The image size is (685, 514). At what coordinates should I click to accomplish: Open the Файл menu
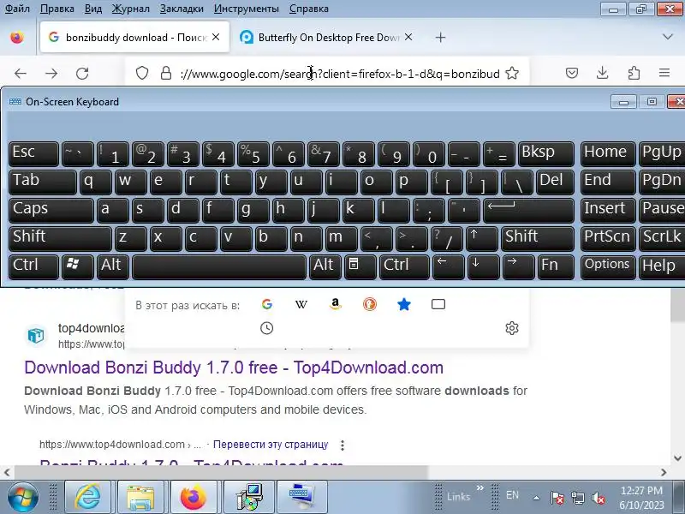click(x=17, y=9)
